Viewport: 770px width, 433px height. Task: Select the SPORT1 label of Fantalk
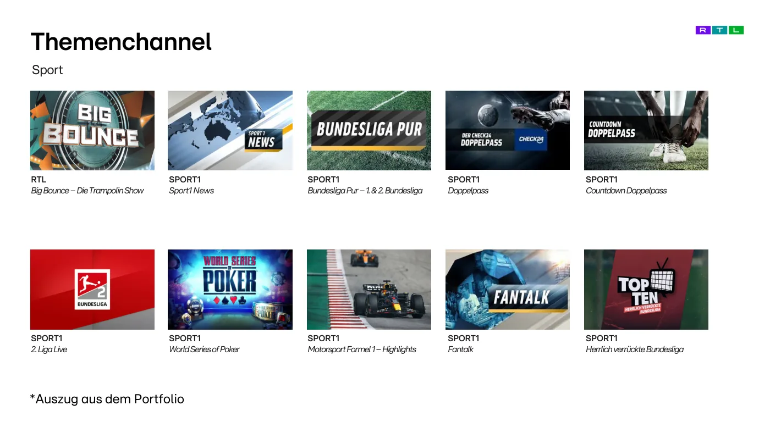point(464,338)
